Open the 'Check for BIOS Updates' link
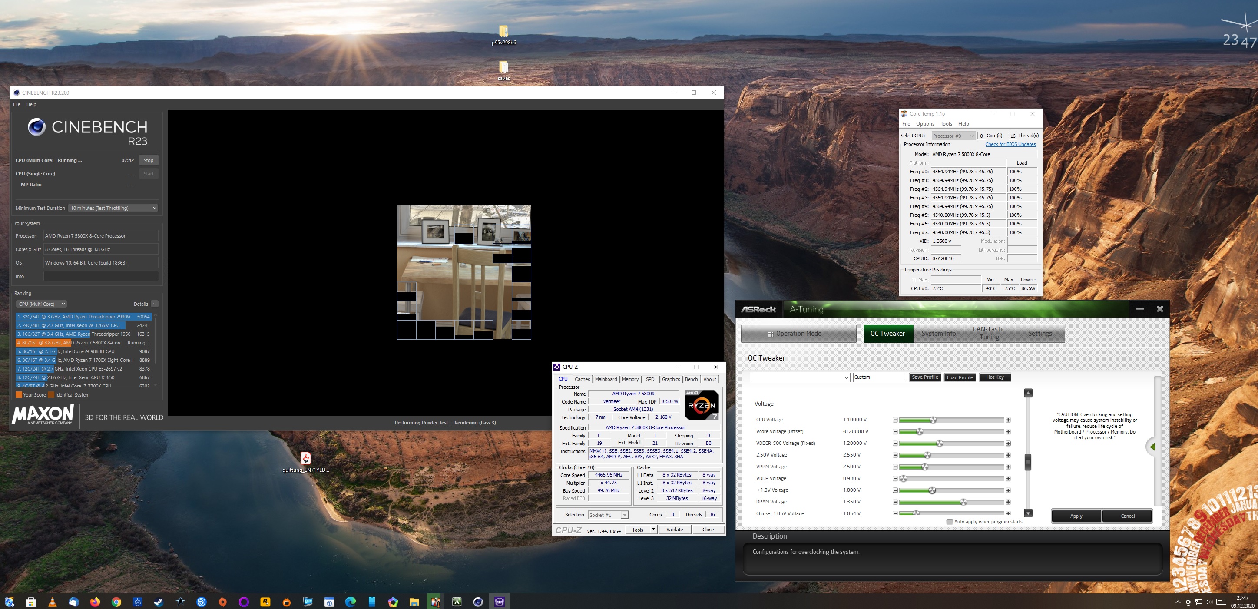 [1010, 144]
